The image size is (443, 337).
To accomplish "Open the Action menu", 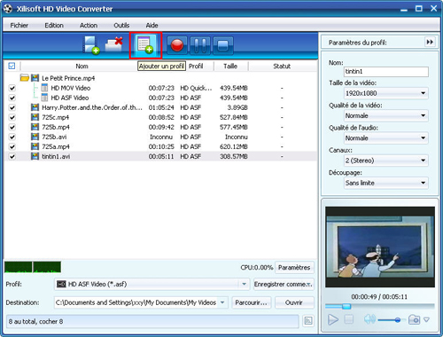I will click(x=89, y=25).
